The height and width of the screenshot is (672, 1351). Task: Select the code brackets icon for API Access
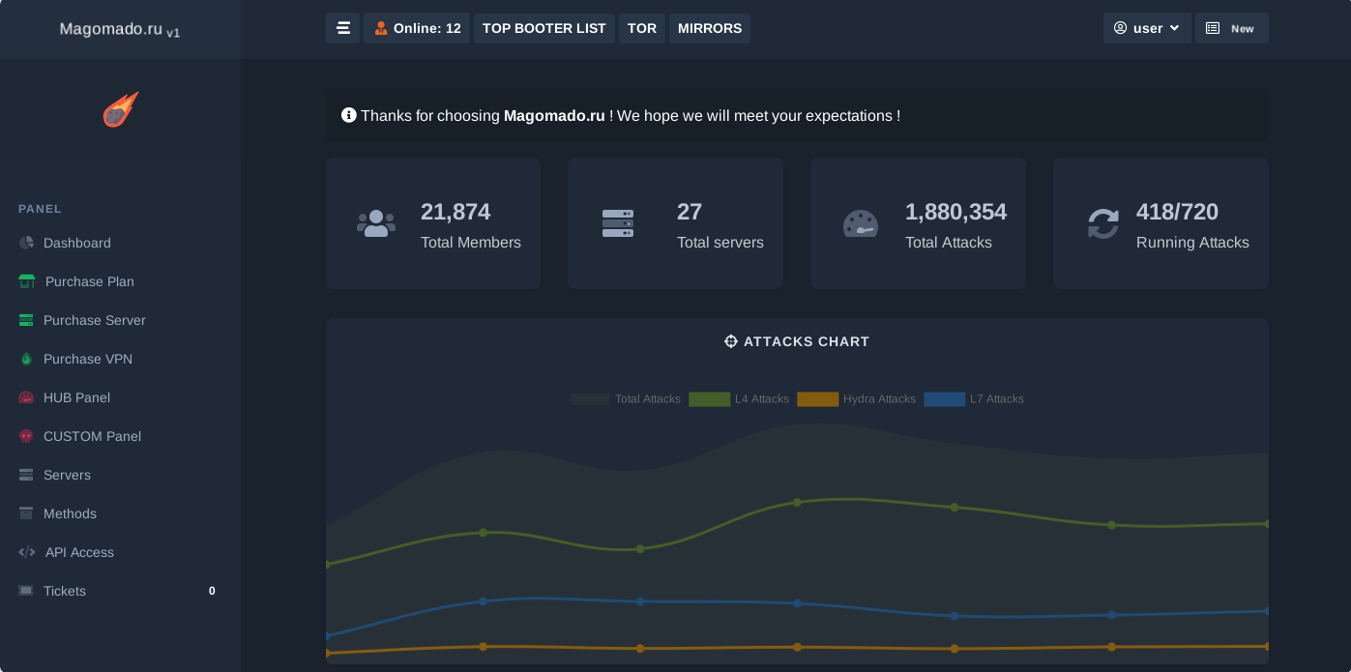pyautogui.click(x=27, y=552)
